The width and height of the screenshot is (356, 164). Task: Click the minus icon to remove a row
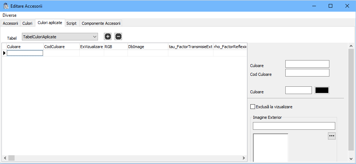tap(118, 36)
